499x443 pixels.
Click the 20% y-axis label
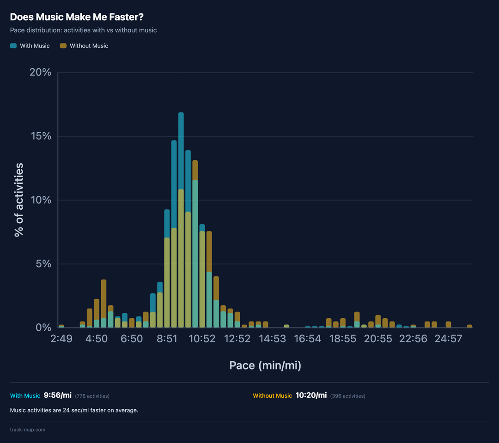[41, 73]
